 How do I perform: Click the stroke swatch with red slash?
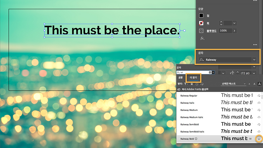click(201, 23)
